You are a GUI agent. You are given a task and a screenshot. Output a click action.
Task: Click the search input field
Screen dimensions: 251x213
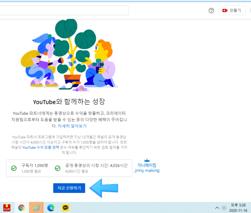click(x=64, y=10)
